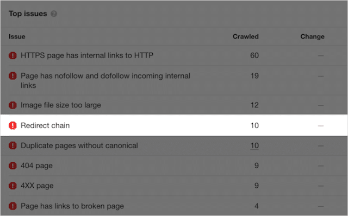Click error icon beside Duplicate pages without canonical
This screenshot has height=216, width=348.
[x=13, y=145]
